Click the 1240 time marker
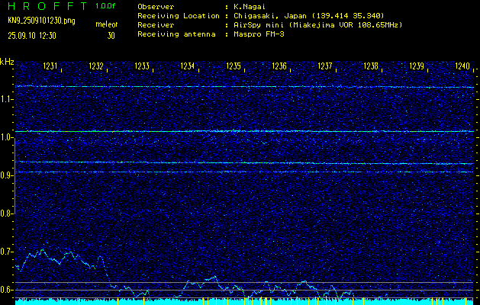Viewport: 480px width, 305px height. click(x=462, y=66)
